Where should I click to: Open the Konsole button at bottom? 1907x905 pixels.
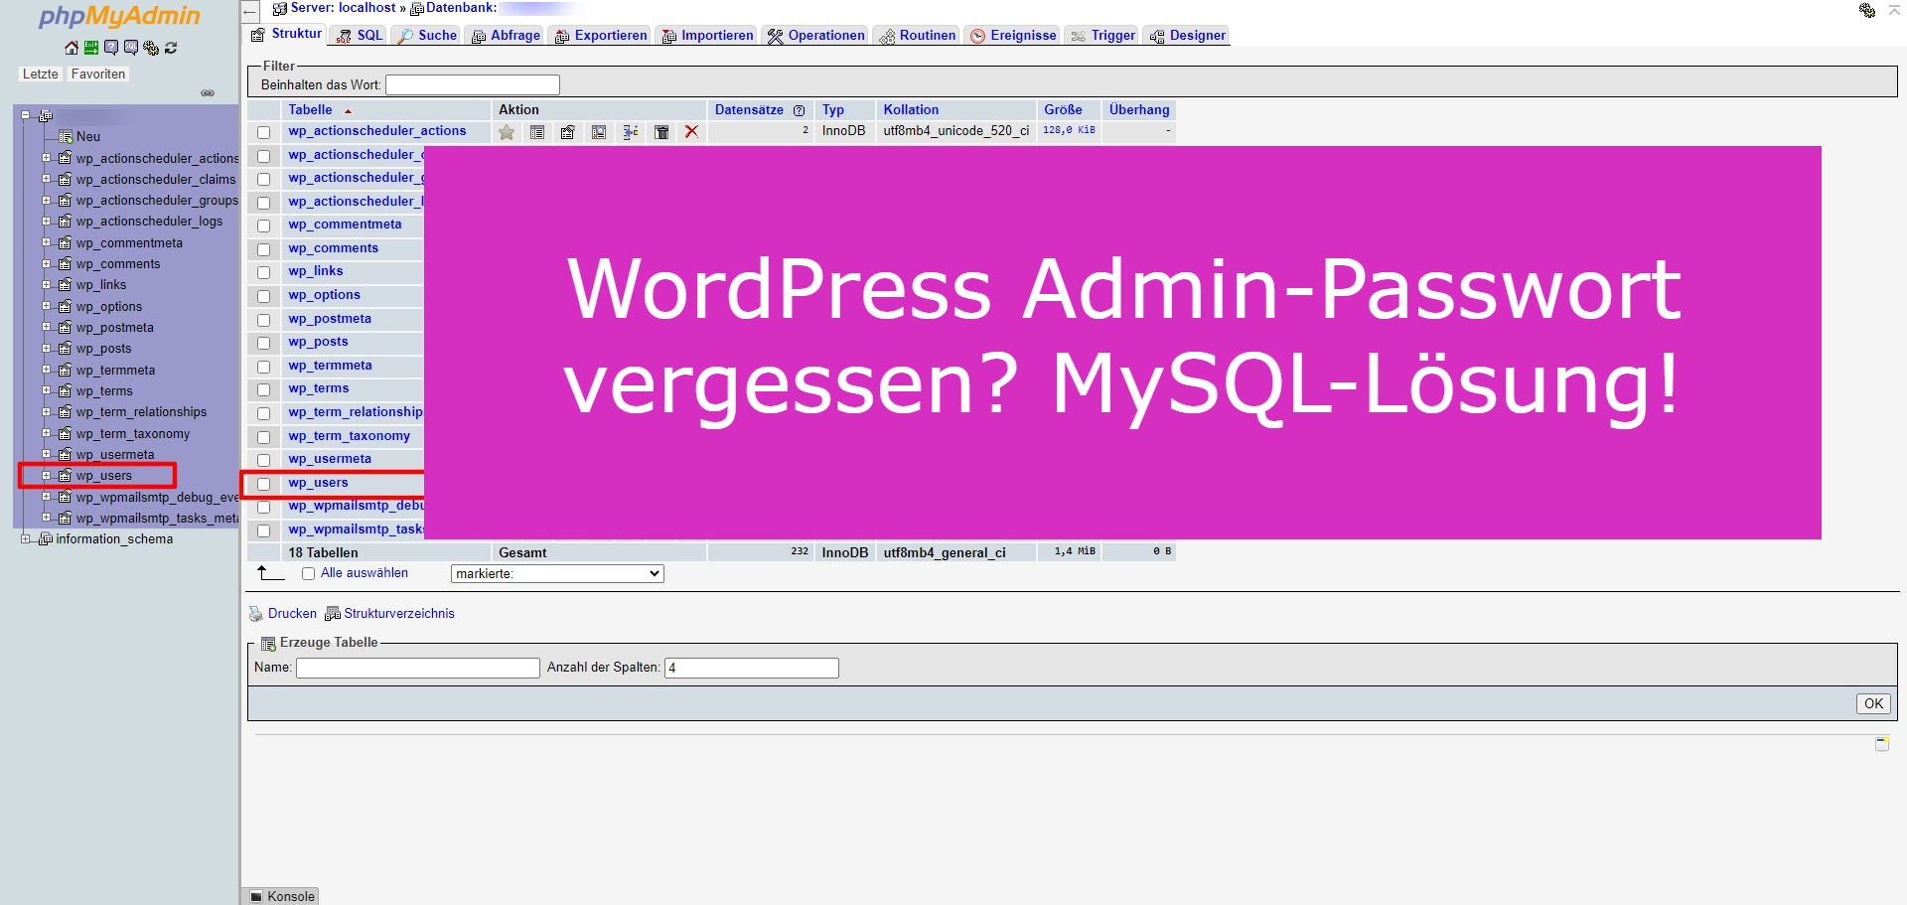pyautogui.click(x=281, y=896)
